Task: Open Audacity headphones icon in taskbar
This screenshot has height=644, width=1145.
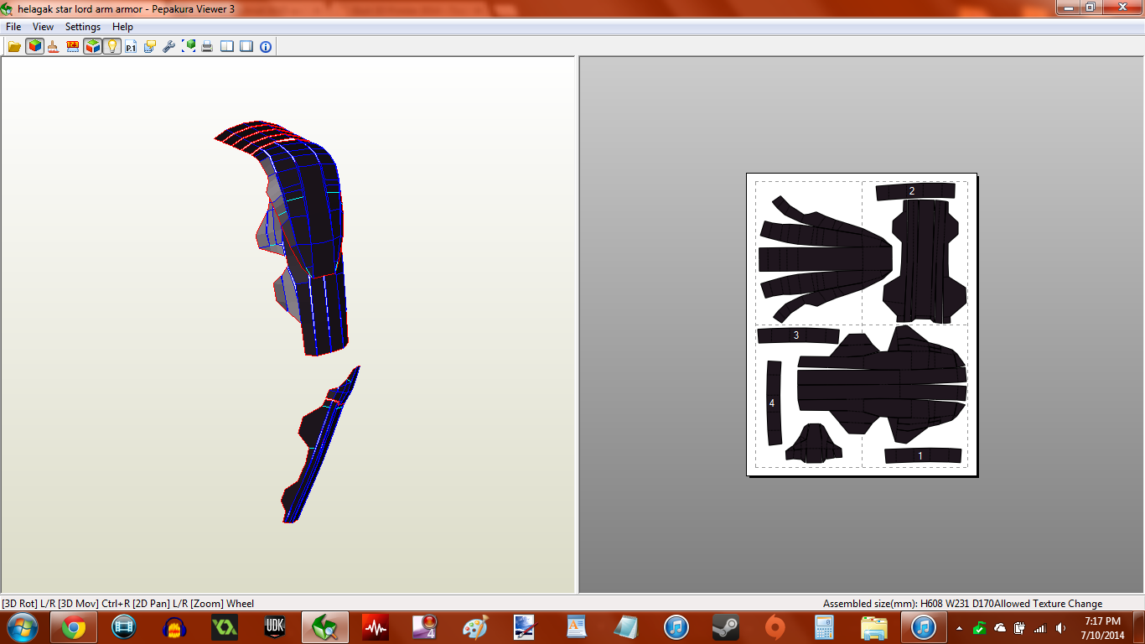Action: click(x=174, y=627)
